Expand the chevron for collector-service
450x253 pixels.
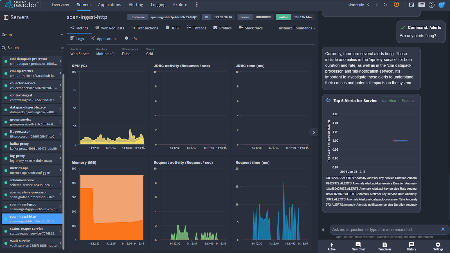coord(60,85)
